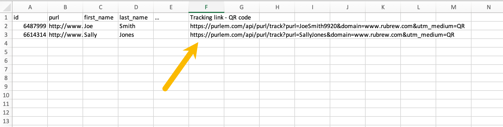Click the JoeSmith9920 tracking URL cell

point(206,26)
